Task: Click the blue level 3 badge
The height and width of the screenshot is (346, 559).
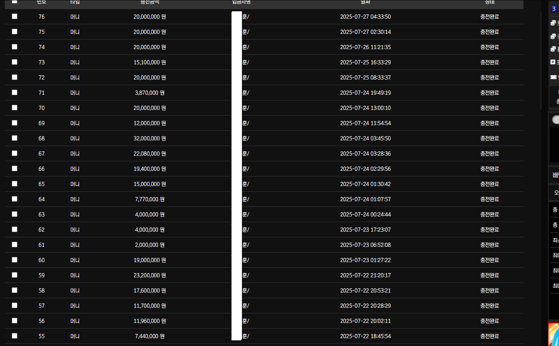Action: point(553,8)
